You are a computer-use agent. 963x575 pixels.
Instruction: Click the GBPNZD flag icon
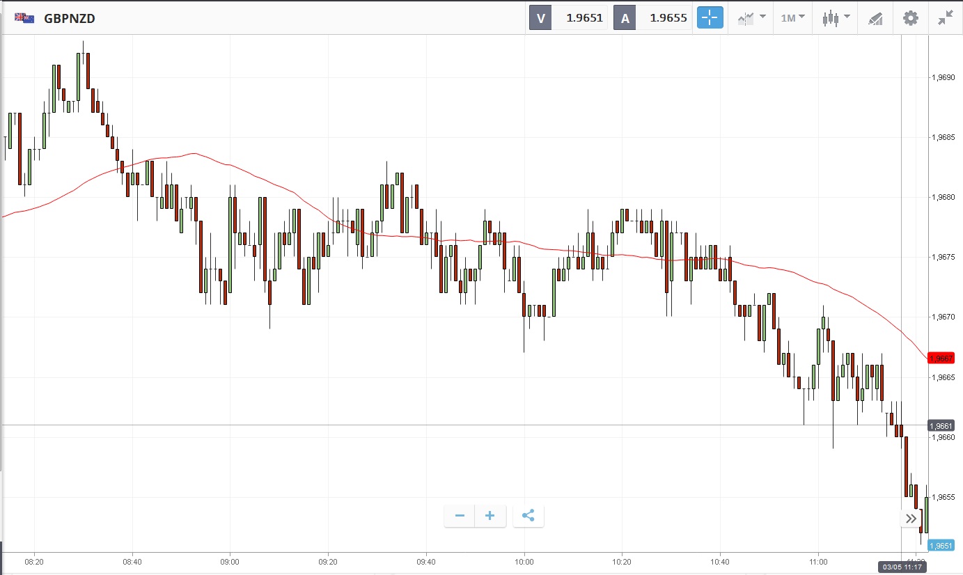tap(25, 18)
